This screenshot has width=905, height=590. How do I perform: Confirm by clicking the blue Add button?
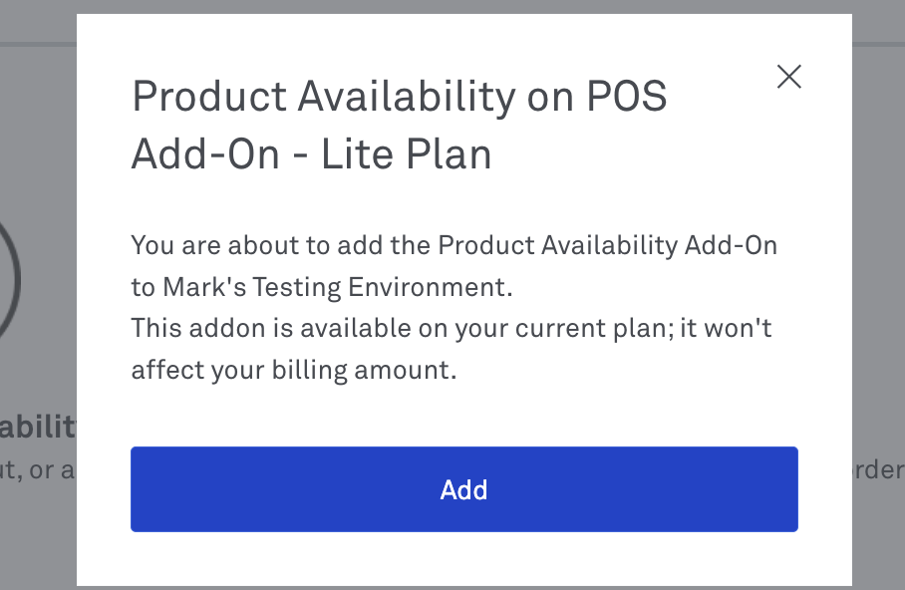click(464, 489)
